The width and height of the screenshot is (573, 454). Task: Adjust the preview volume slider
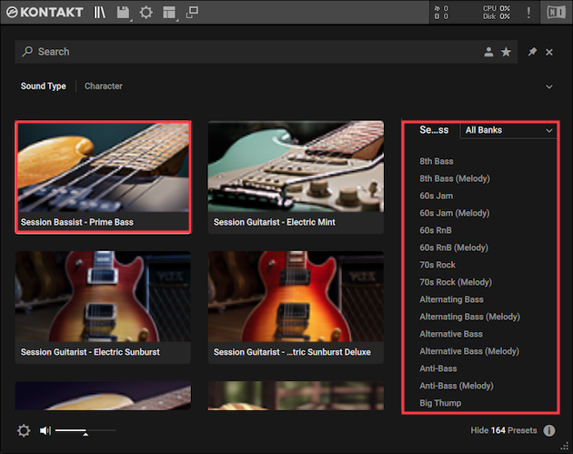85,430
